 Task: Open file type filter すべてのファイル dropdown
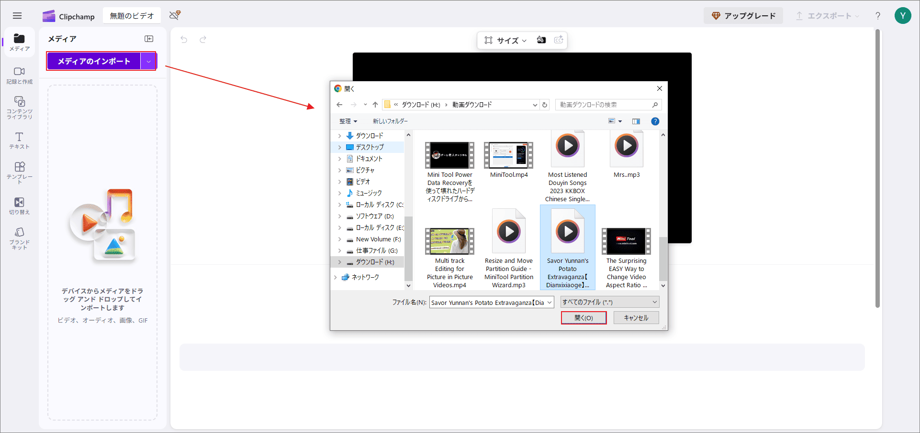610,302
